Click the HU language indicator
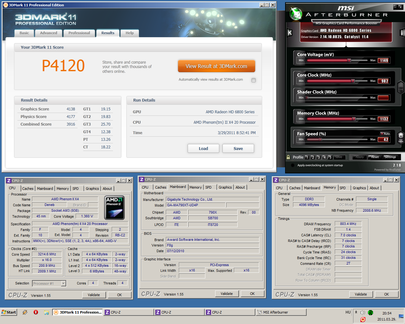 click(x=348, y=312)
